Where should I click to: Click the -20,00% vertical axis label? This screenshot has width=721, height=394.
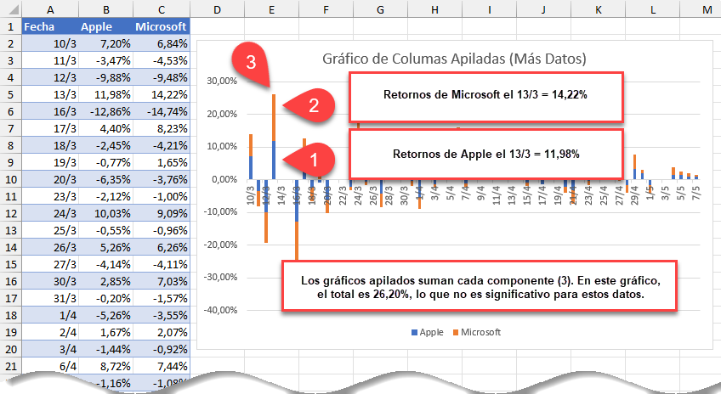pos(221,245)
